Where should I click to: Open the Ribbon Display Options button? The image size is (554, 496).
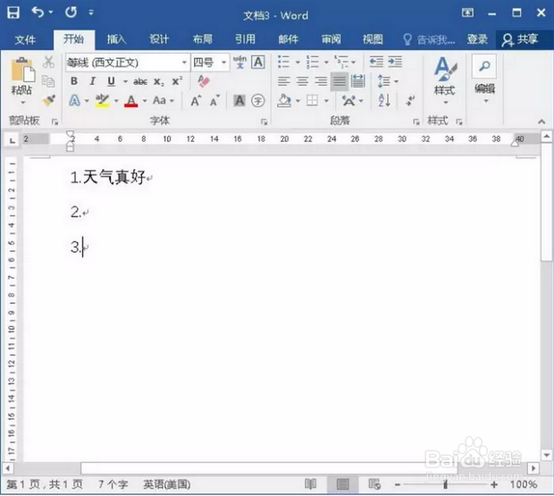[x=467, y=13]
